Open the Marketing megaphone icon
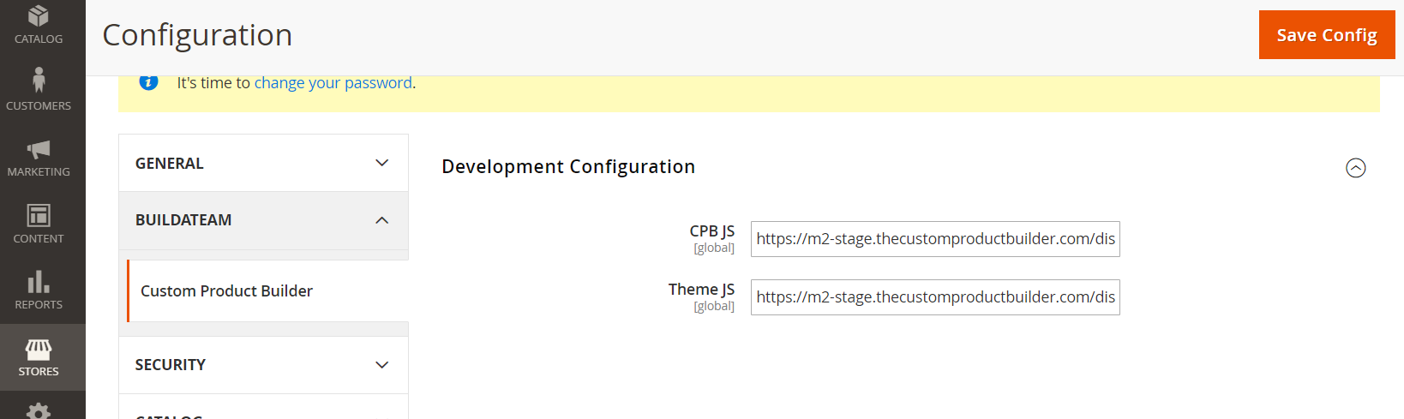The height and width of the screenshot is (419, 1404). tap(39, 150)
